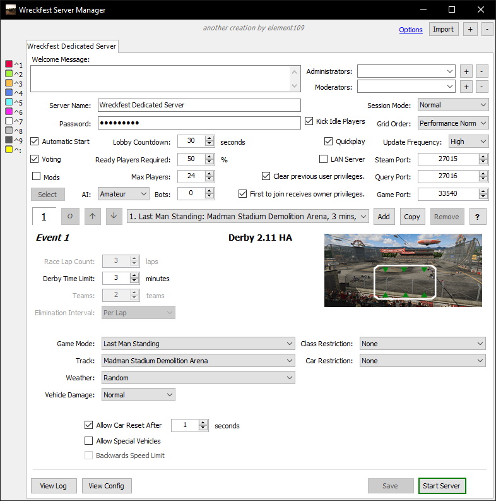Click the View Log button

coord(53,486)
